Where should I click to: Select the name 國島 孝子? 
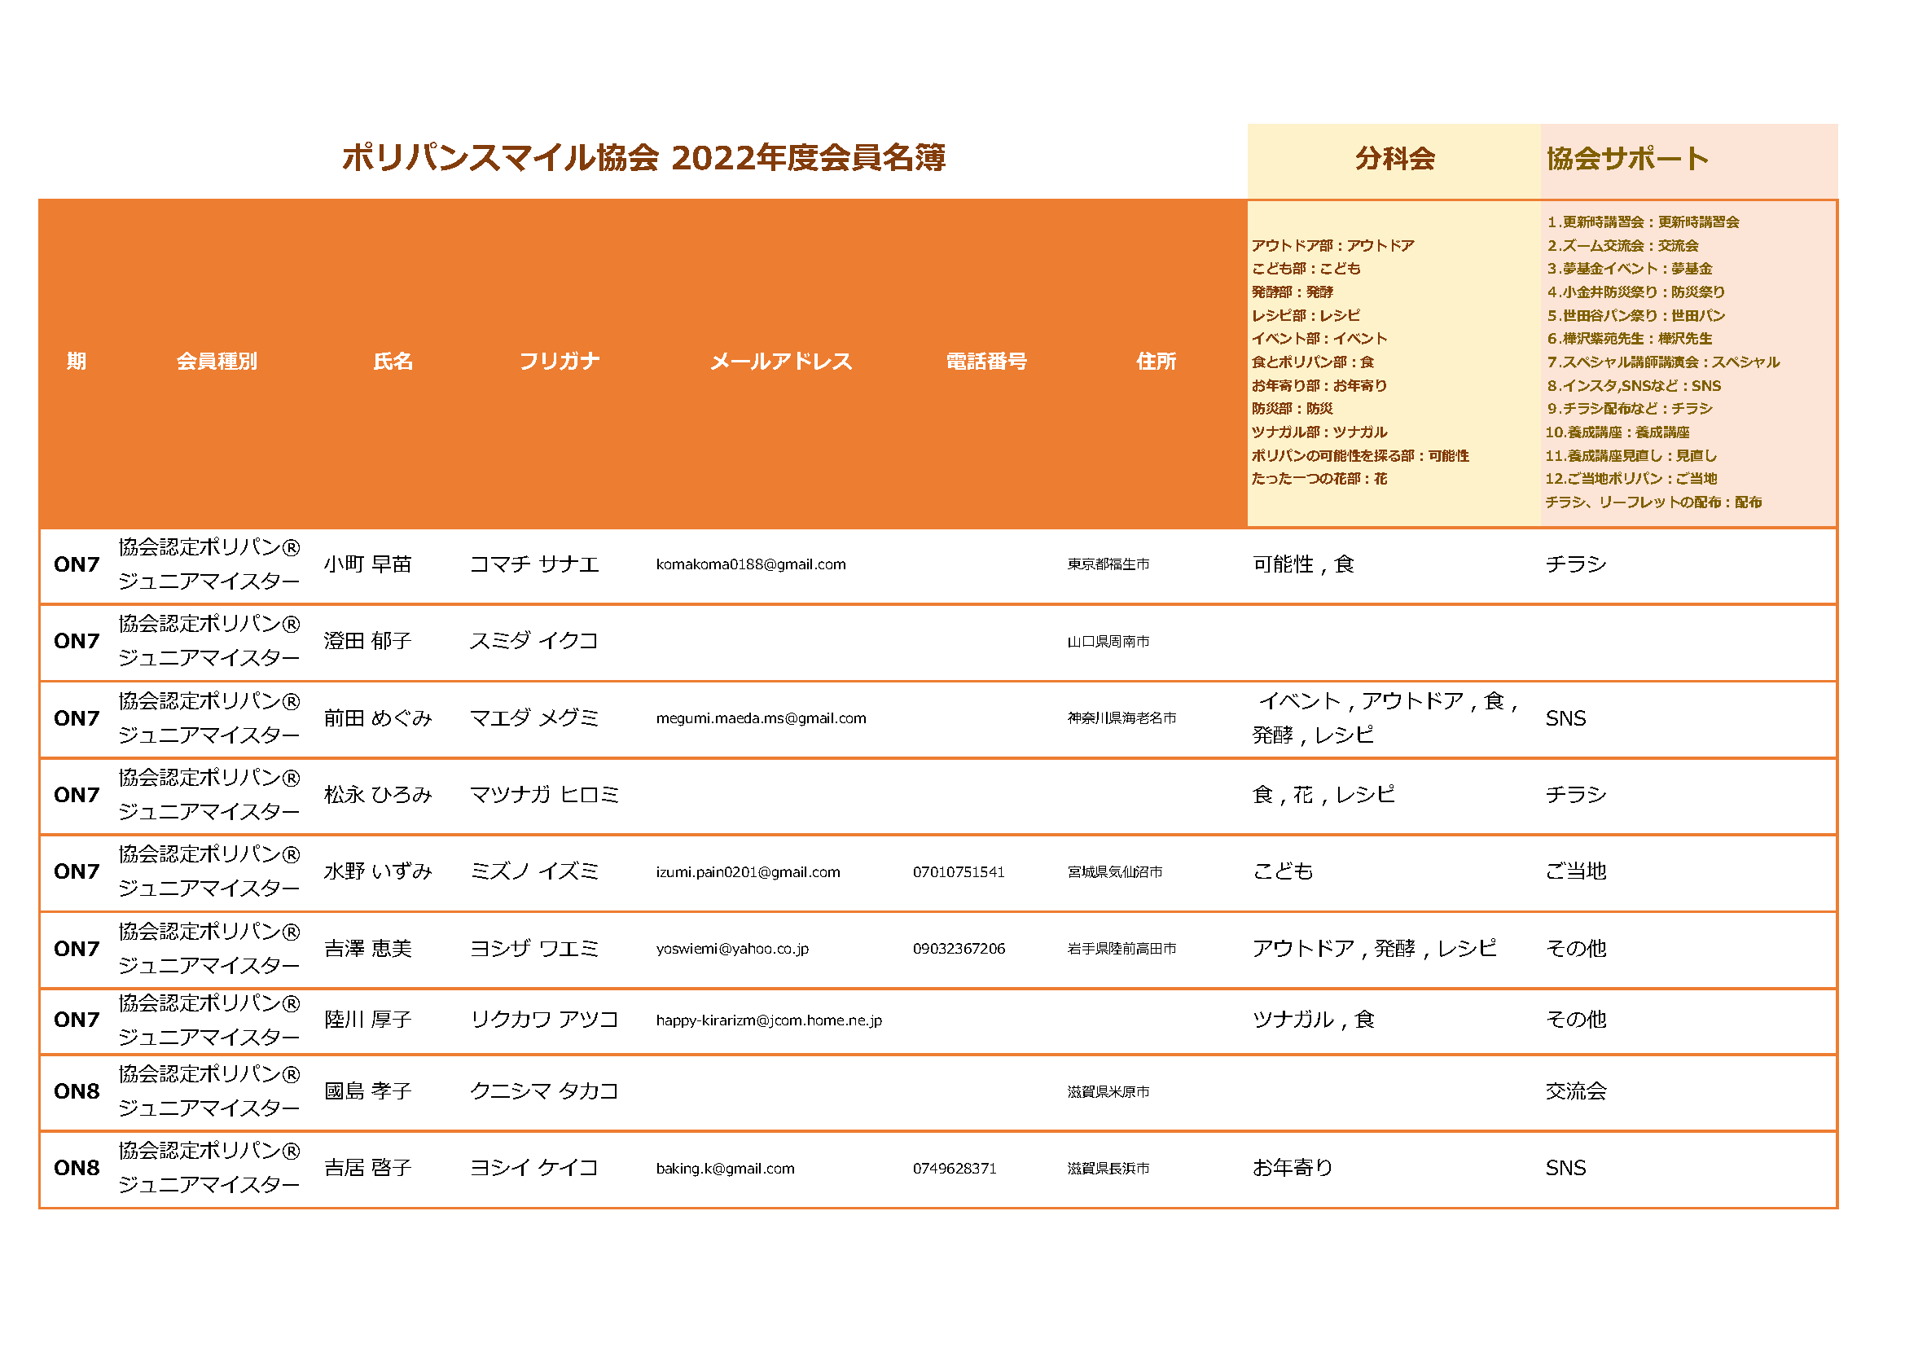point(367,1091)
